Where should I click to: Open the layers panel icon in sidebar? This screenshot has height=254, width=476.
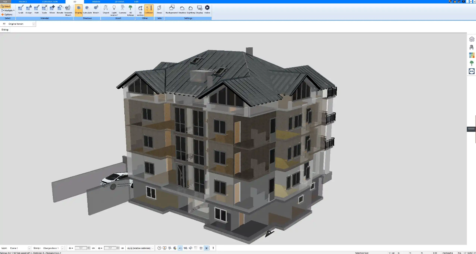pos(472,39)
